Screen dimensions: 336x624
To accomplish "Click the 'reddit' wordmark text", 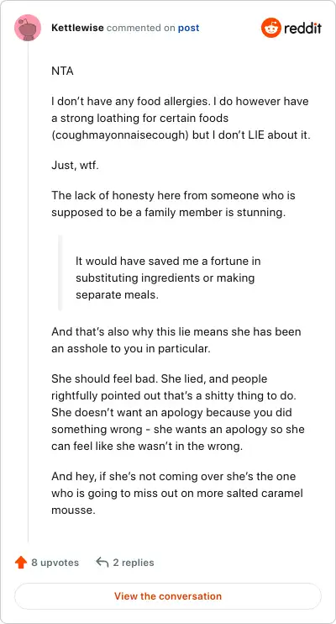I will click(302, 28).
